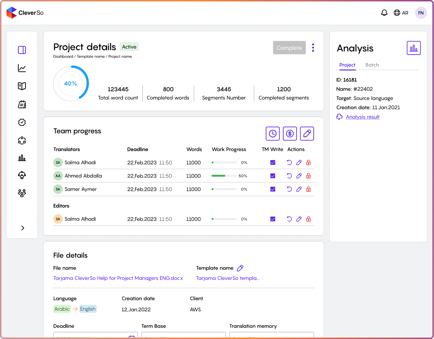Click the reset arrow for translator Salma Alhadi
The image size is (434, 339).
click(289, 163)
